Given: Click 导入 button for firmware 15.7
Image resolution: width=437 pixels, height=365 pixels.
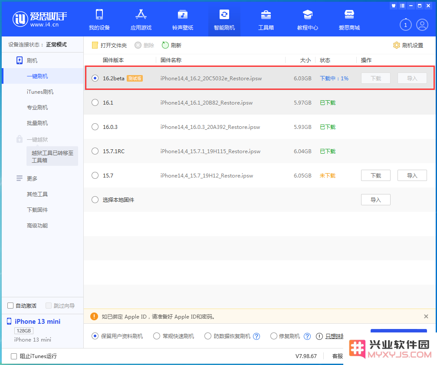Looking at the screenshot, I should pos(412,175).
